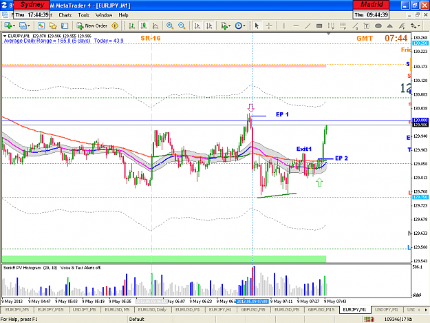Select the Text Label tool
Viewport: 430px width, 323px height.
click(367, 25)
